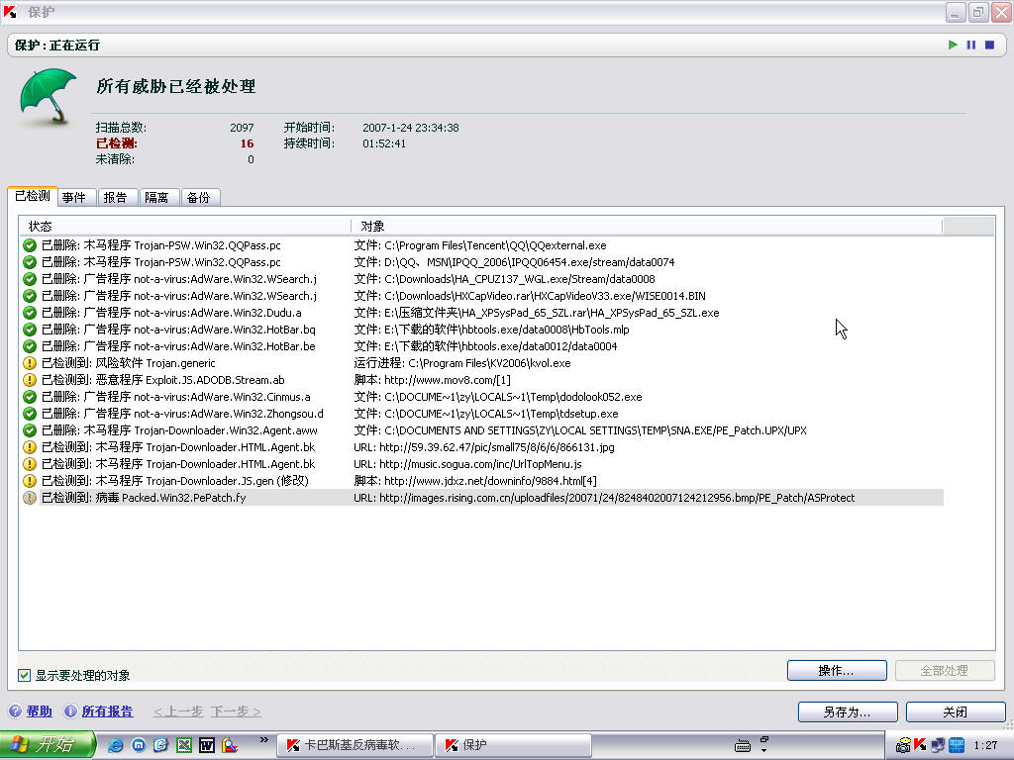1014x760 pixels.
Task: Click green check icon of Cinmus.a row
Action: (x=29, y=397)
